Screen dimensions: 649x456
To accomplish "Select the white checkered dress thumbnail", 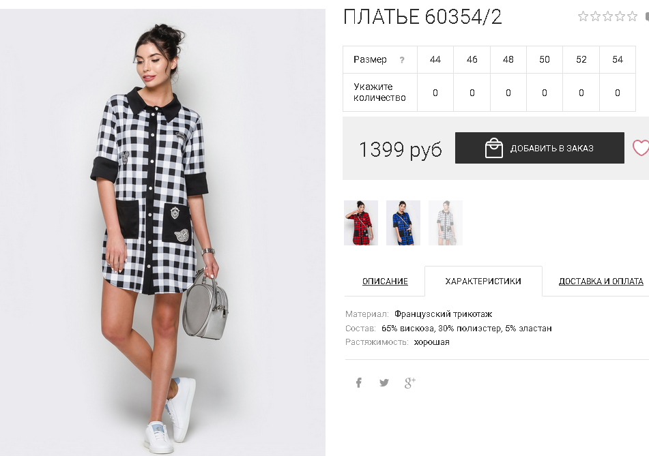I will pos(446,223).
